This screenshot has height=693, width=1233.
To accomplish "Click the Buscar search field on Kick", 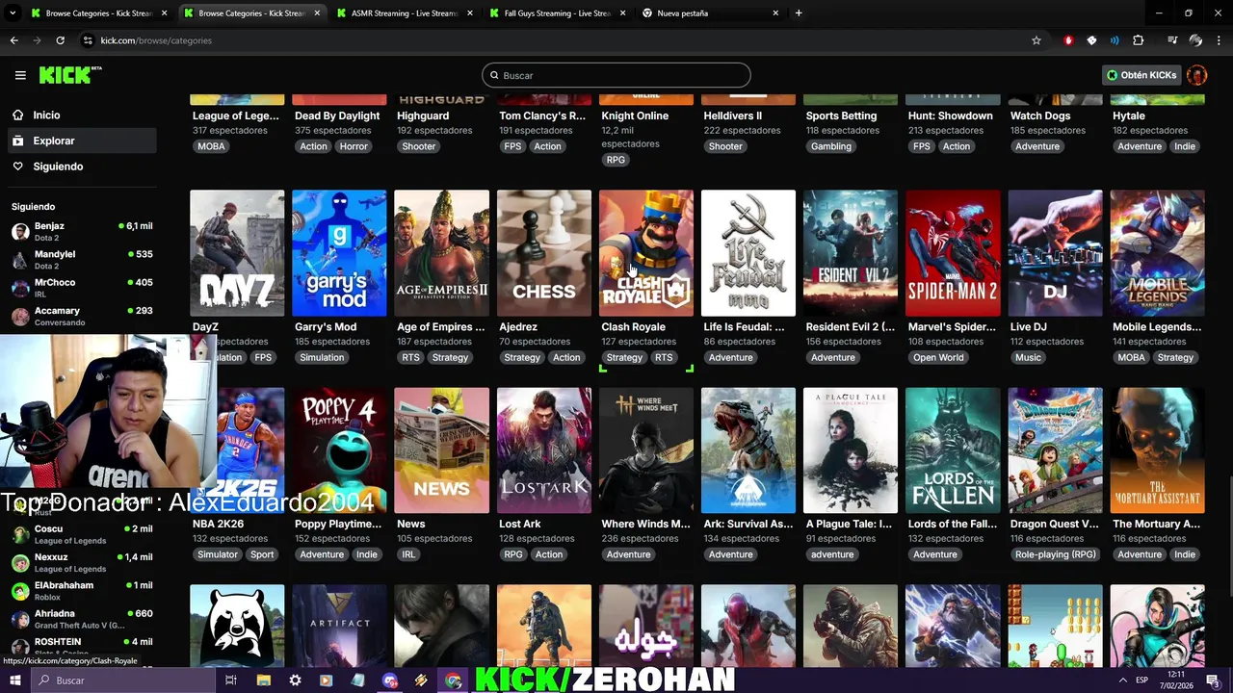I will point(616,75).
